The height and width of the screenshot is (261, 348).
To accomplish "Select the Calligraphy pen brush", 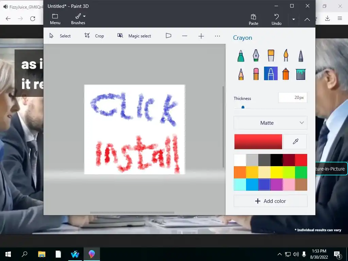I will click(x=256, y=55).
